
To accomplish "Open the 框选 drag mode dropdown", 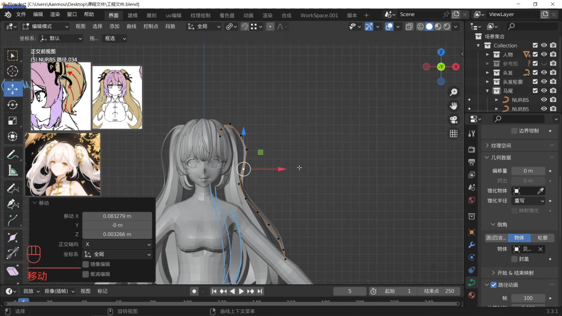I will 114,38.
